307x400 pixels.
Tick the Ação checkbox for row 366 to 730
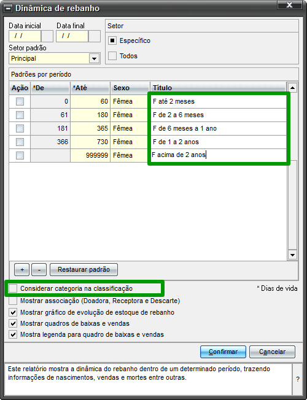tap(20, 142)
